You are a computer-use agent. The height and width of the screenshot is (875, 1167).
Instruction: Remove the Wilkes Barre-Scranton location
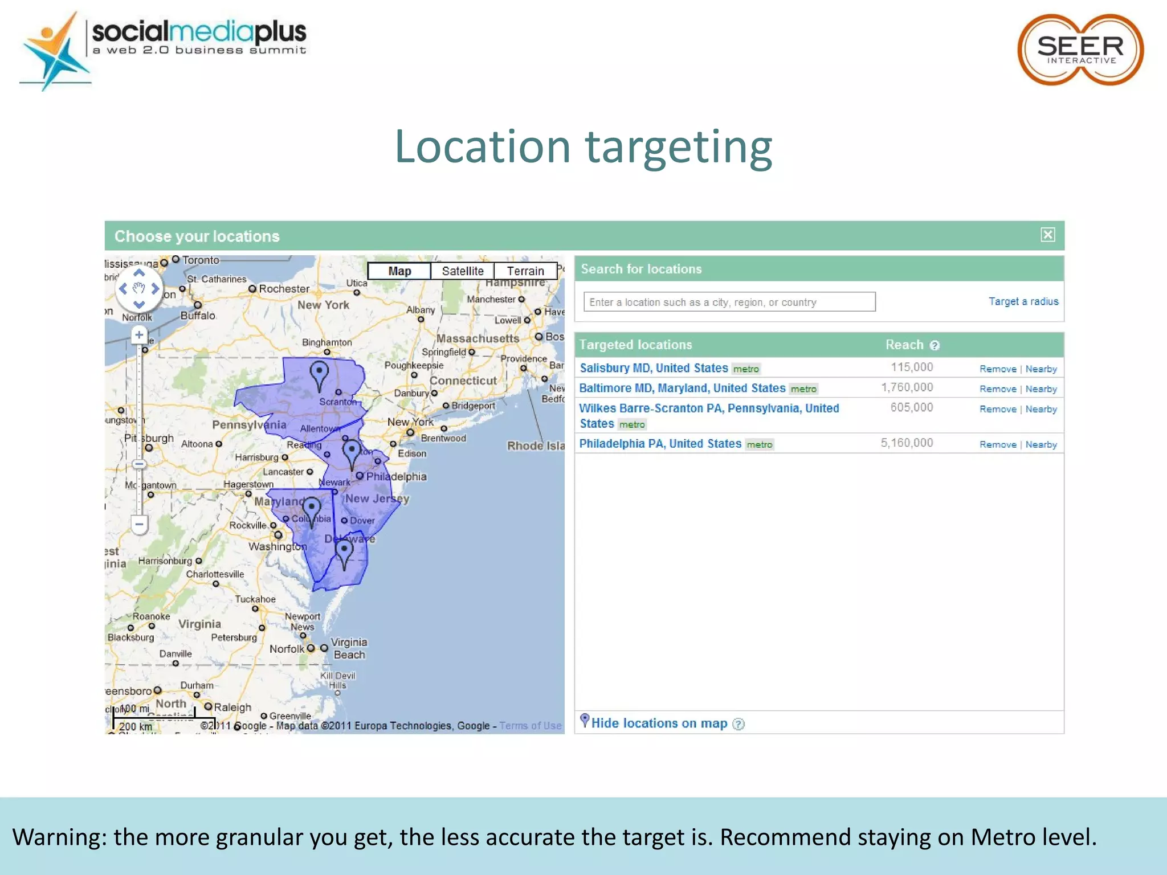tap(998, 409)
